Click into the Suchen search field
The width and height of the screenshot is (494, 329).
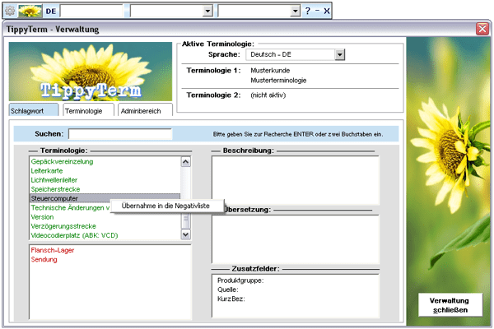click(x=120, y=134)
